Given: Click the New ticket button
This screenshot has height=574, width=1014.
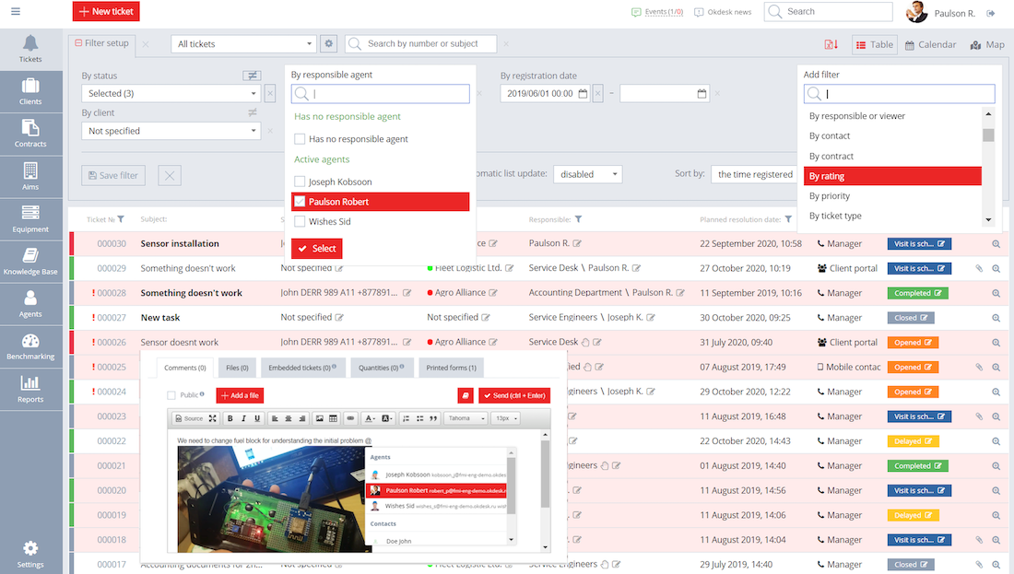Looking at the screenshot, I should click(106, 12).
